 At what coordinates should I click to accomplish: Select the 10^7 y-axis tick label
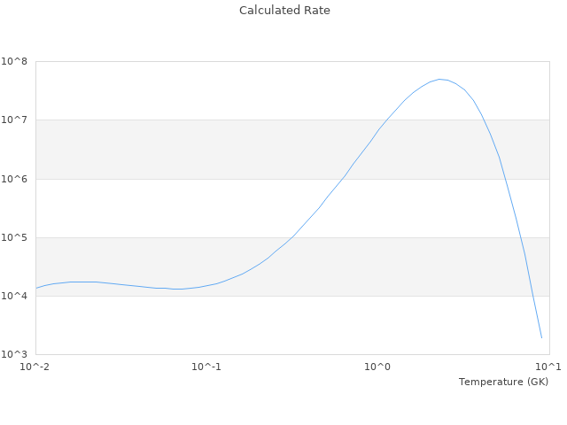coord(14,120)
